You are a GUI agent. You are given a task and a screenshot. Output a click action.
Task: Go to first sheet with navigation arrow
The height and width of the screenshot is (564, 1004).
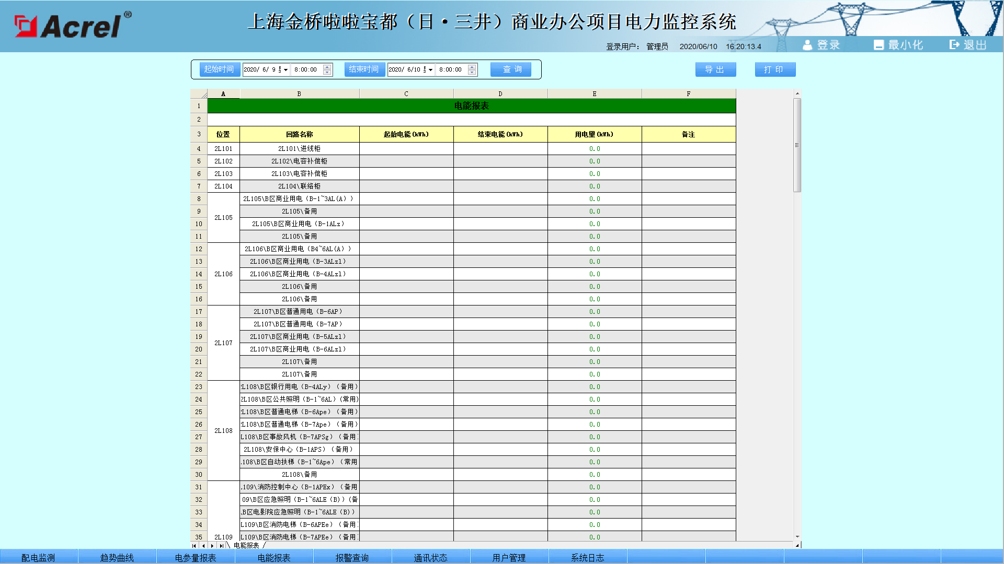(x=195, y=545)
